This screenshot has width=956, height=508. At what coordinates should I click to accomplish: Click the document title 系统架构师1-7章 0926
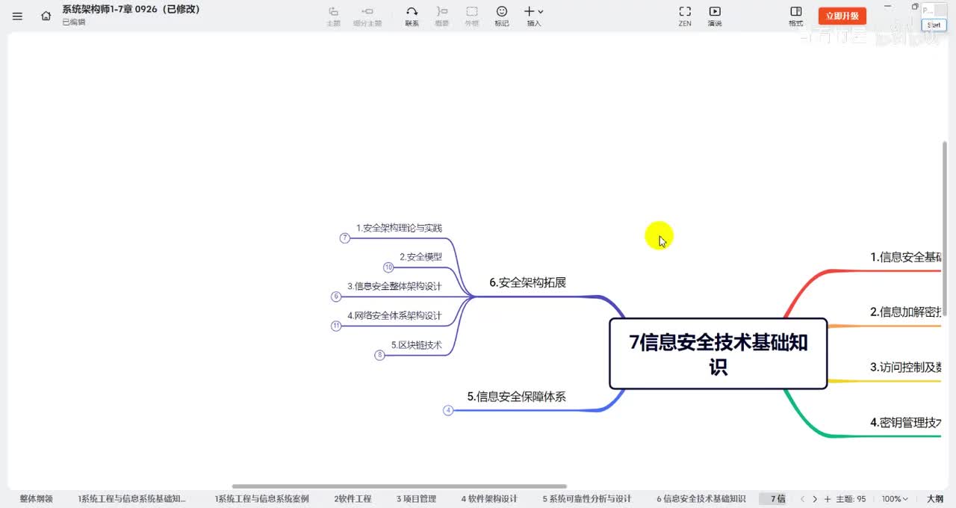[131, 10]
